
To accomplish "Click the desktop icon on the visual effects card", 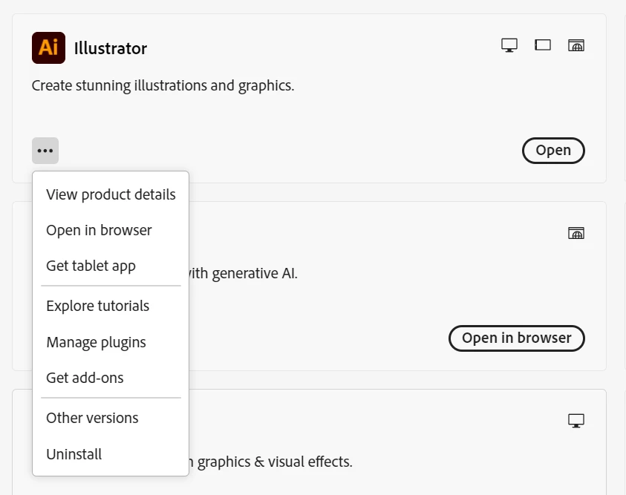I will coord(576,420).
